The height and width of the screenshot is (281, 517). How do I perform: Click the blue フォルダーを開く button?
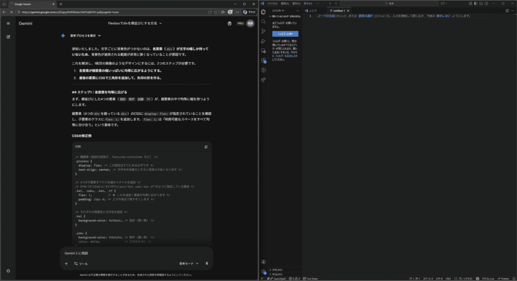click(x=285, y=34)
